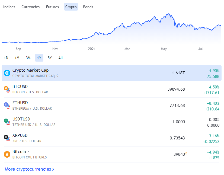Image resolution: width=224 pixels, height=175 pixels.
Task: Click the ETHUSD price 2718.68
Action: pyautogui.click(x=177, y=106)
